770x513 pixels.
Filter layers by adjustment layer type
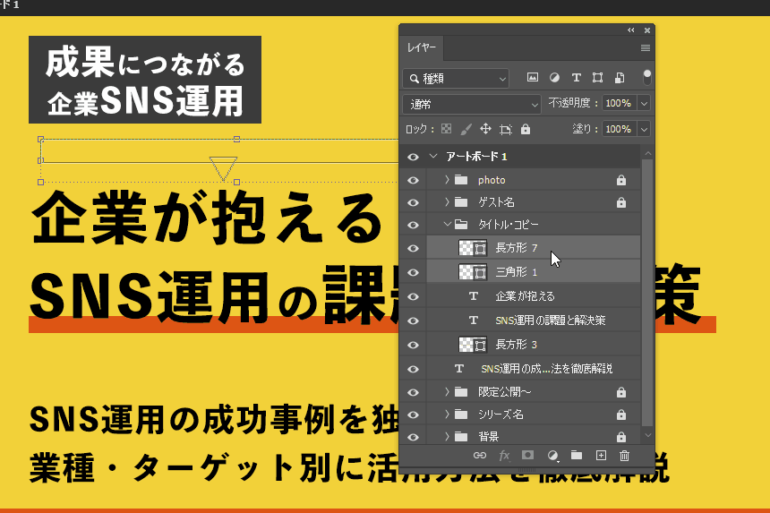coord(554,78)
